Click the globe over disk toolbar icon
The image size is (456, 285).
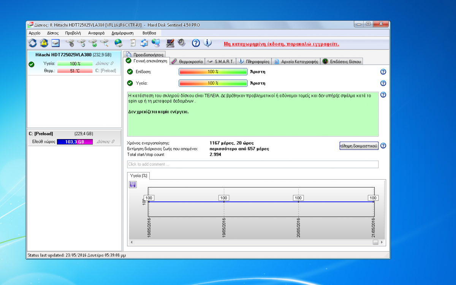tap(119, 43)
